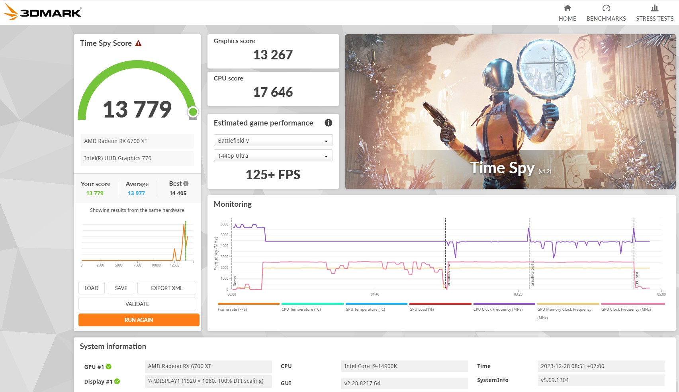Image resolution: width=679 pixels, height=392 pixels.
Task: Click the CPU score value 17 646
Action: coord(273,92)
